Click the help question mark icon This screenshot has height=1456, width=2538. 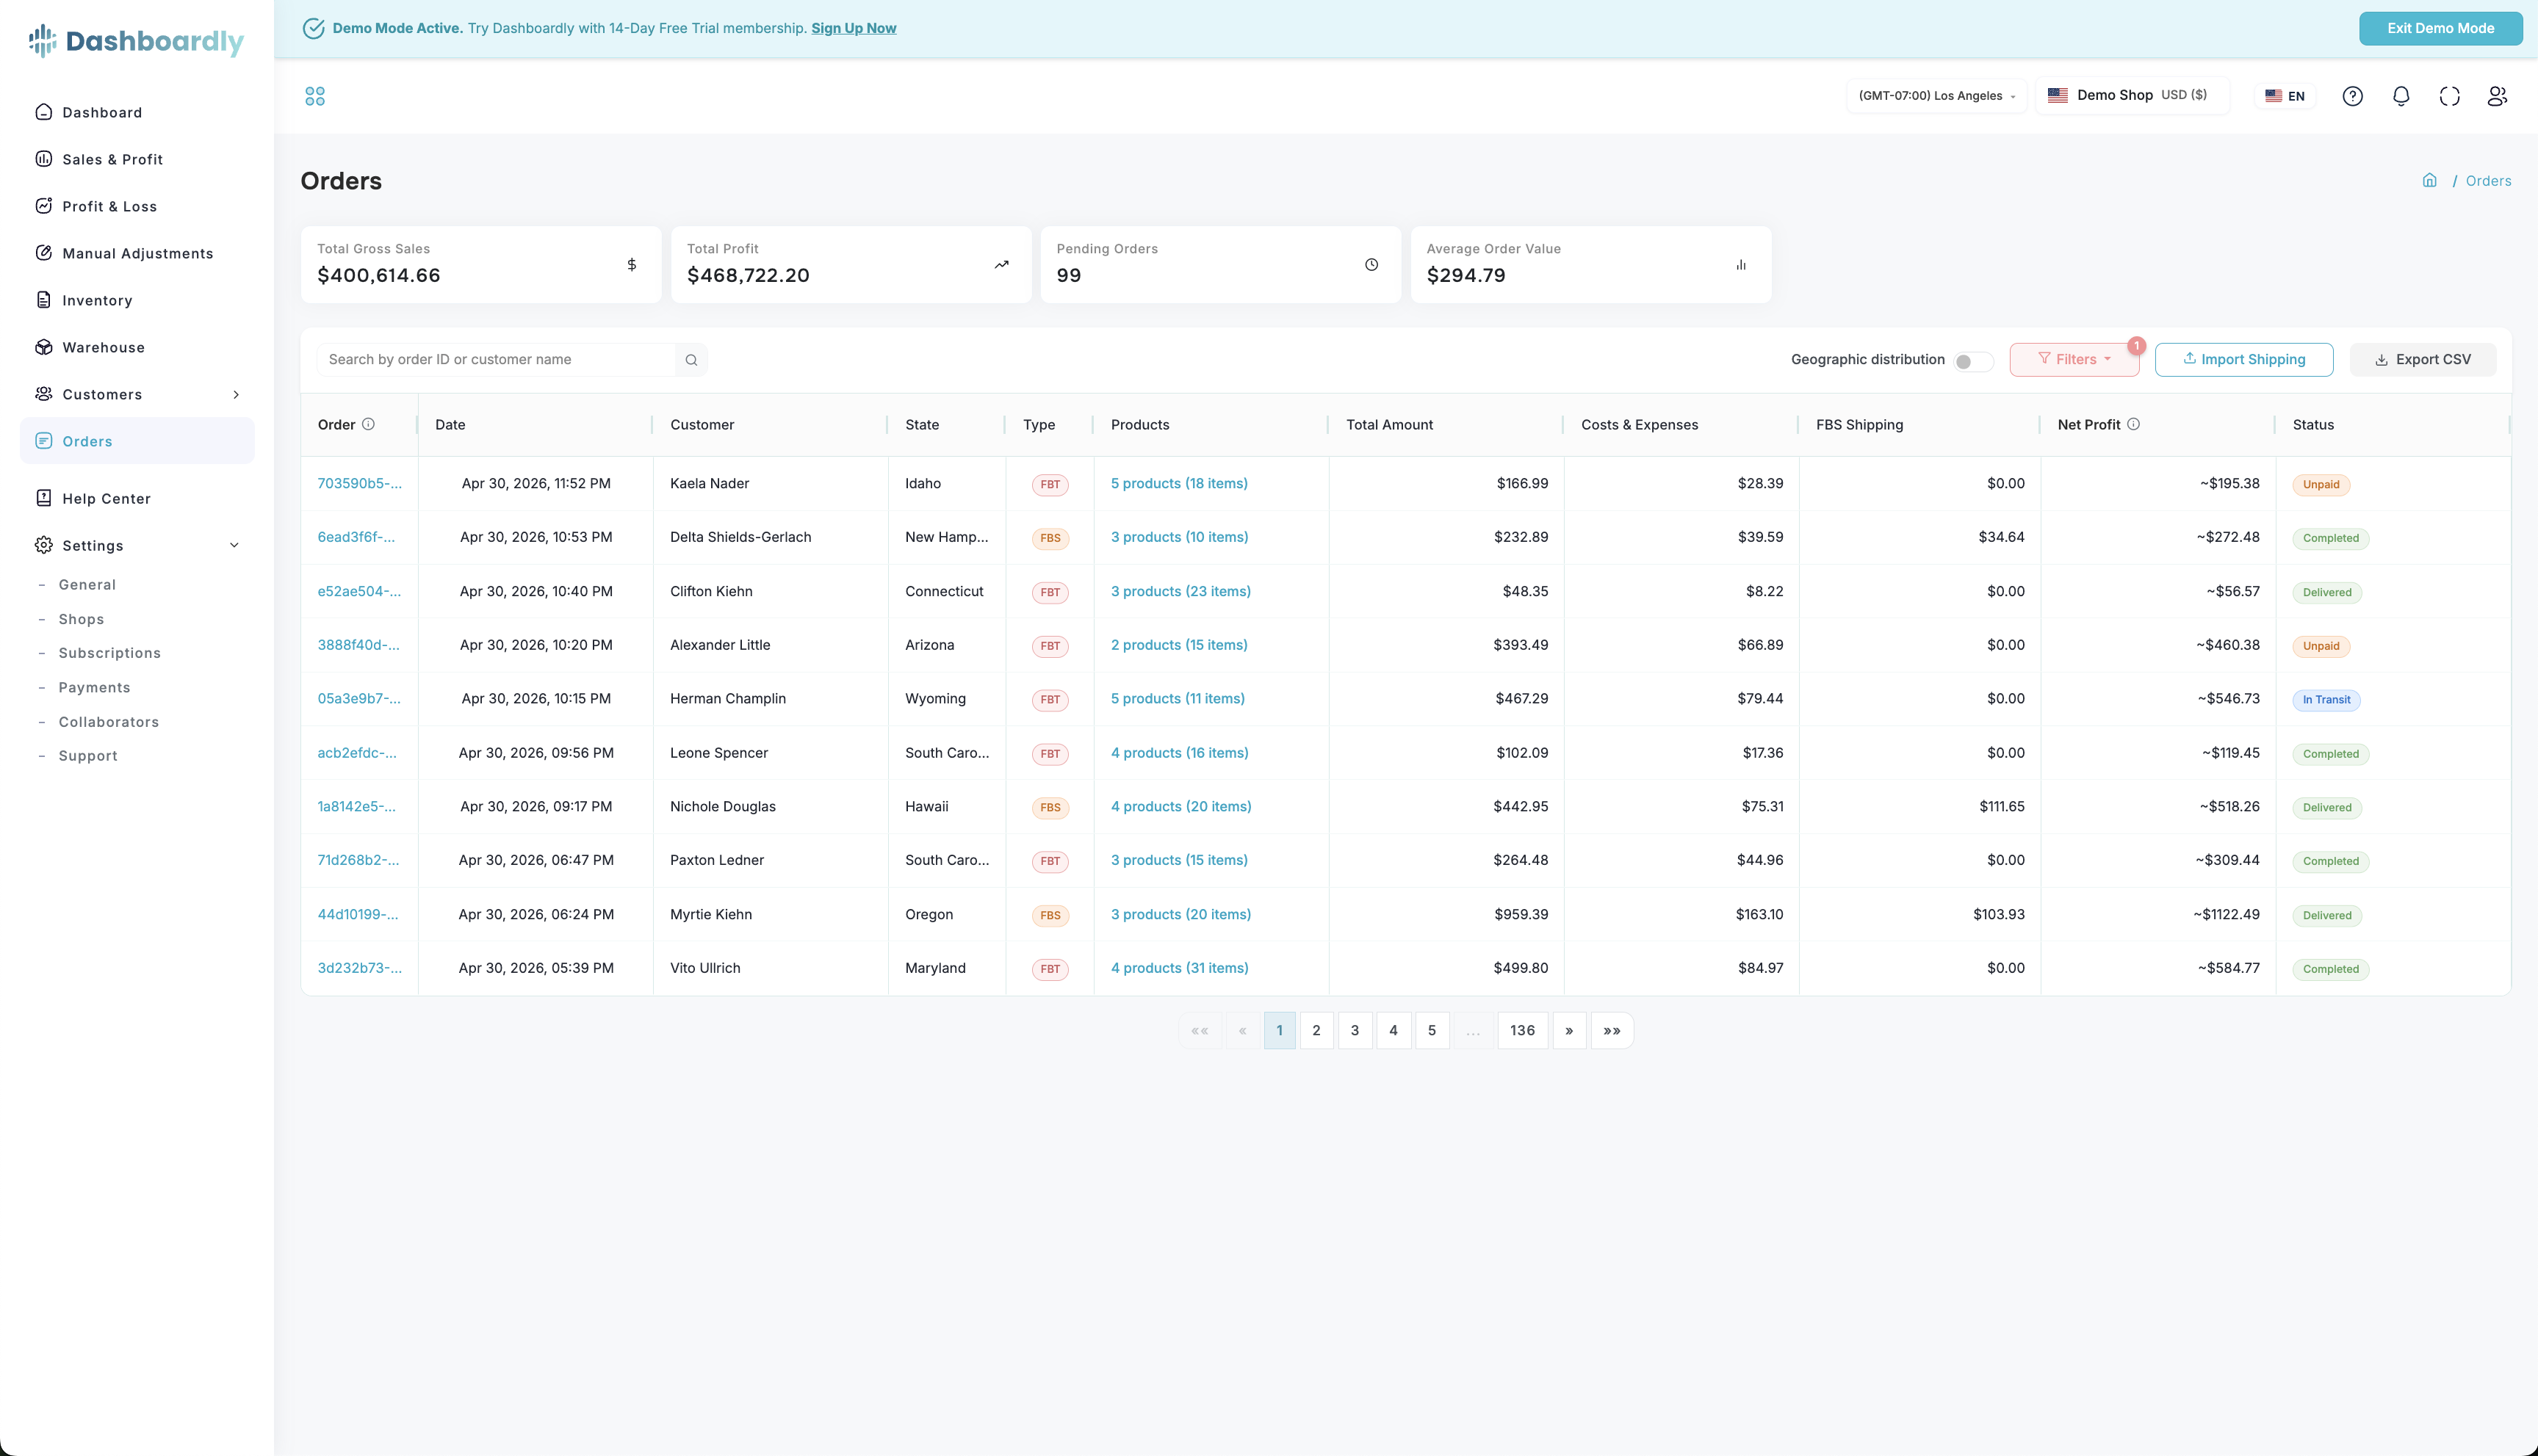click(x=2353, y=96)
